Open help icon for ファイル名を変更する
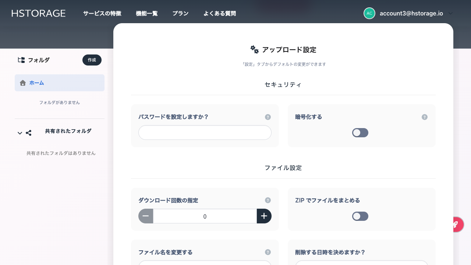The image size is (471, 265). 268,252
